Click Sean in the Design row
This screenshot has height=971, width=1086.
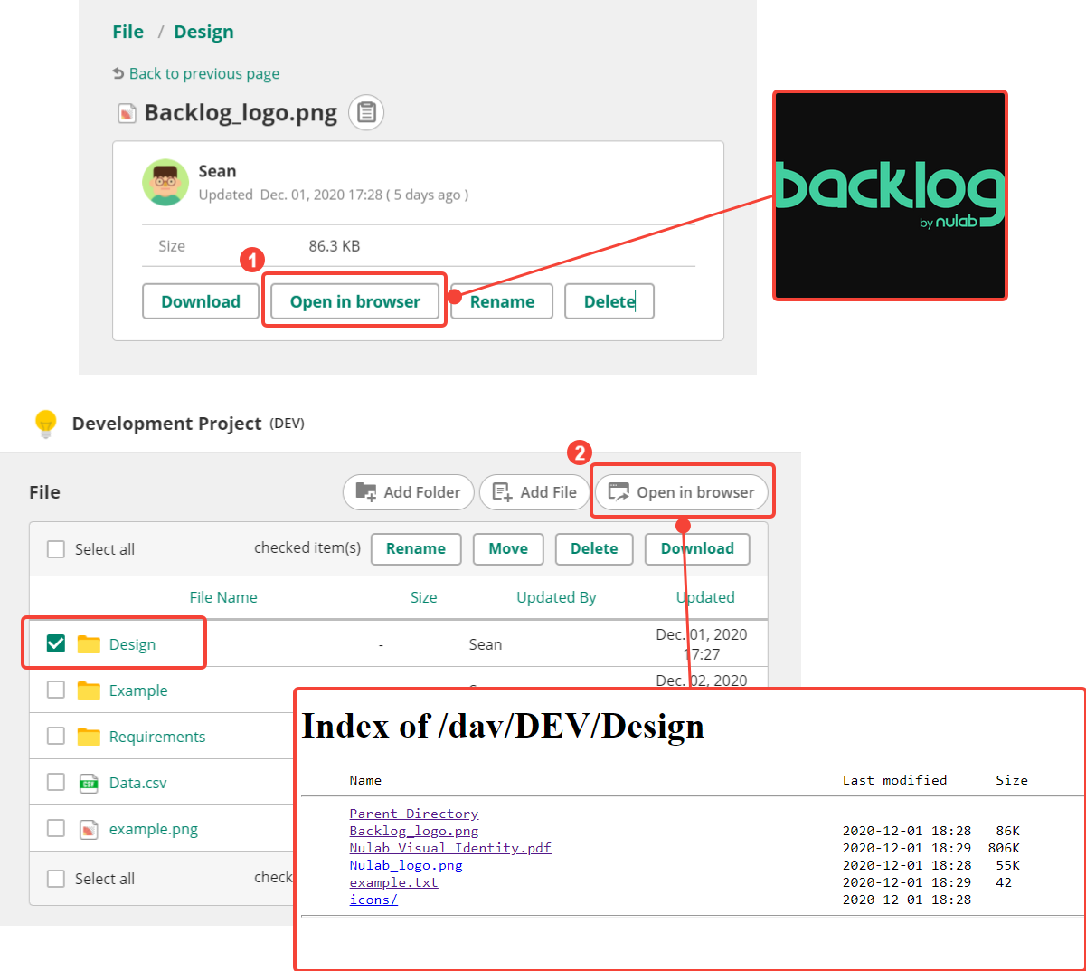coord(486,644)
